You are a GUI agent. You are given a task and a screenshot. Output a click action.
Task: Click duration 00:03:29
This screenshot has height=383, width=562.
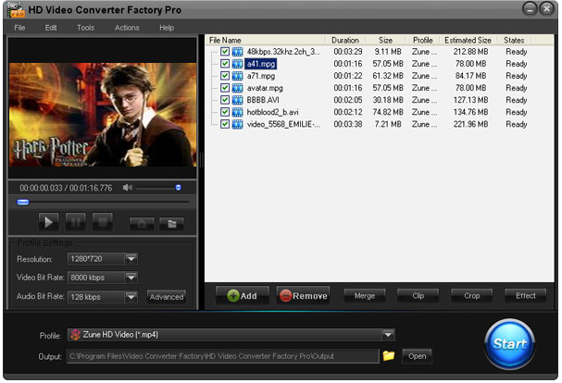coord(348,52)
